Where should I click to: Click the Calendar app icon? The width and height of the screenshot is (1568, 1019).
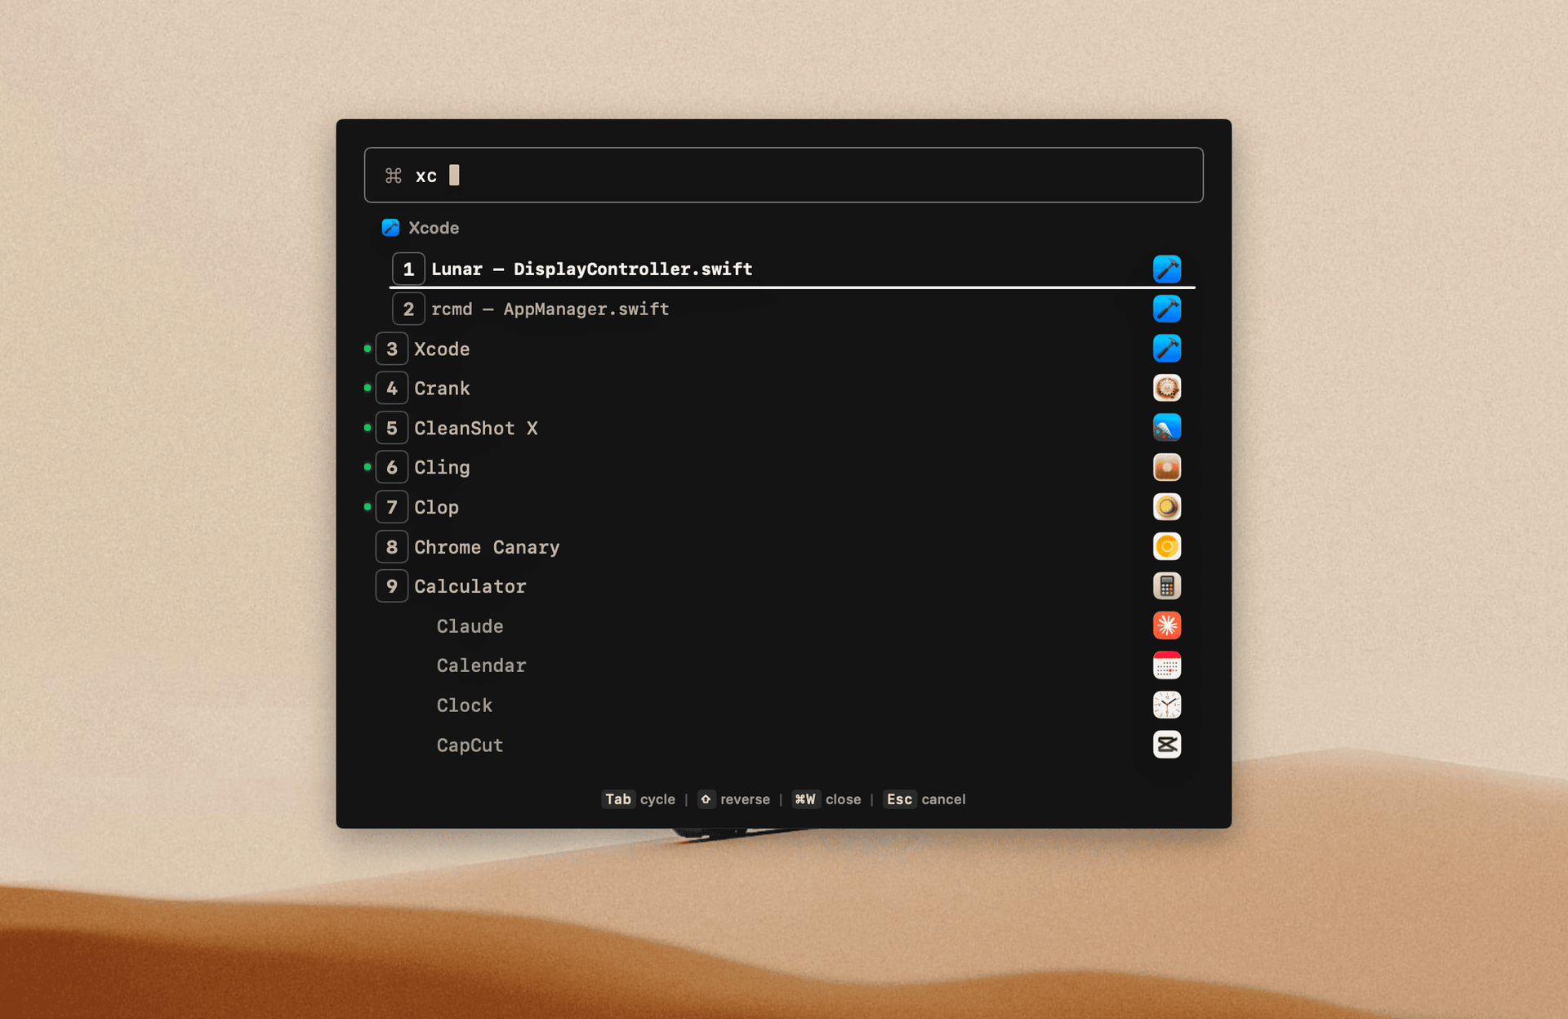click(x=1166, y=665)
